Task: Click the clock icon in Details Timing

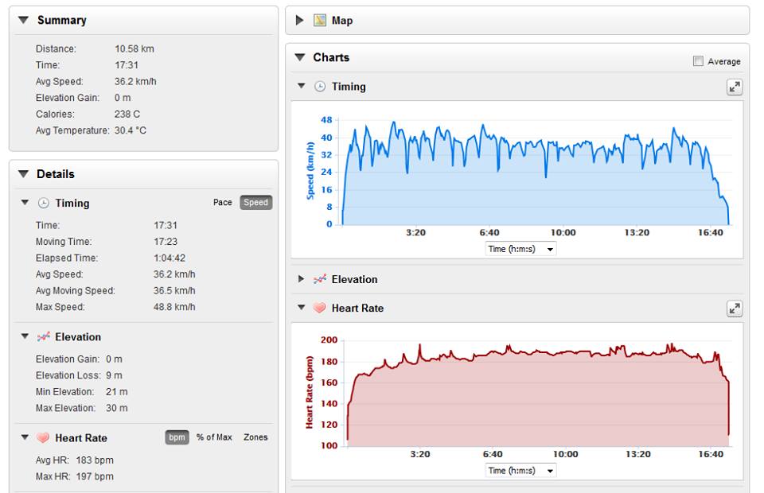Action: tap(43, 203)
